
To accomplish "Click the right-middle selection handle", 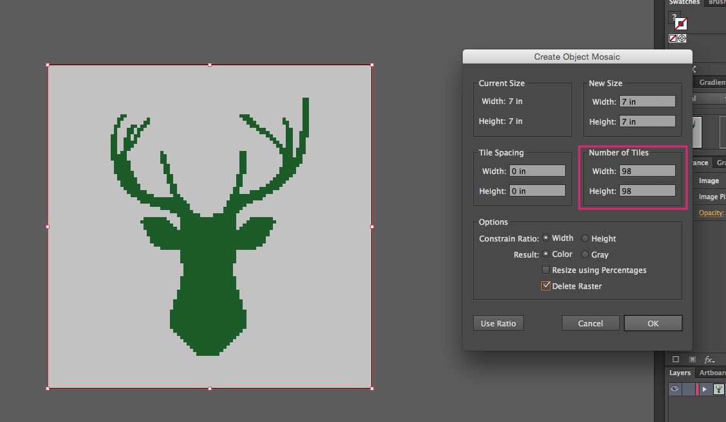I will point(372,227).
